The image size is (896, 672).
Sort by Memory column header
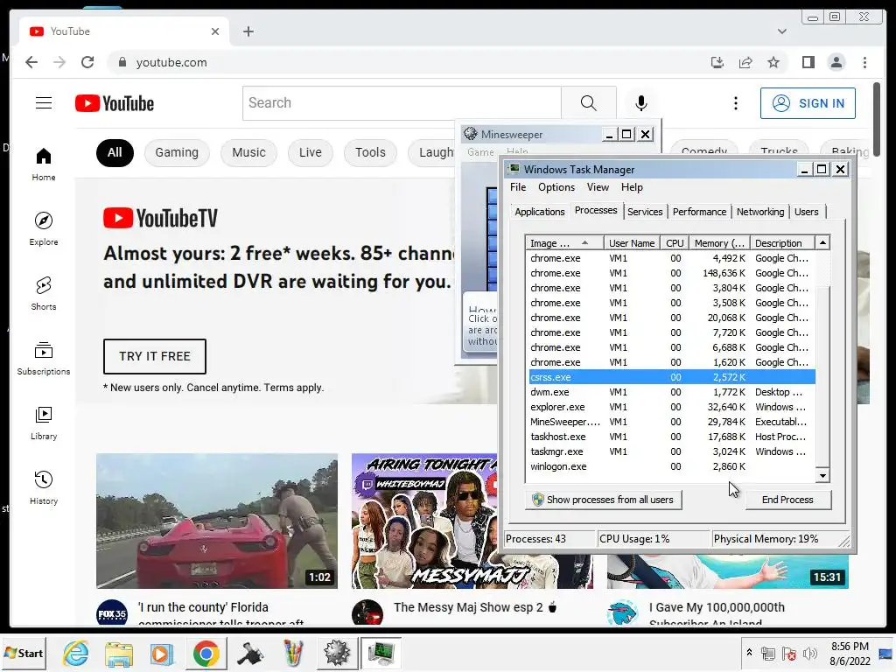pos(719,243)
